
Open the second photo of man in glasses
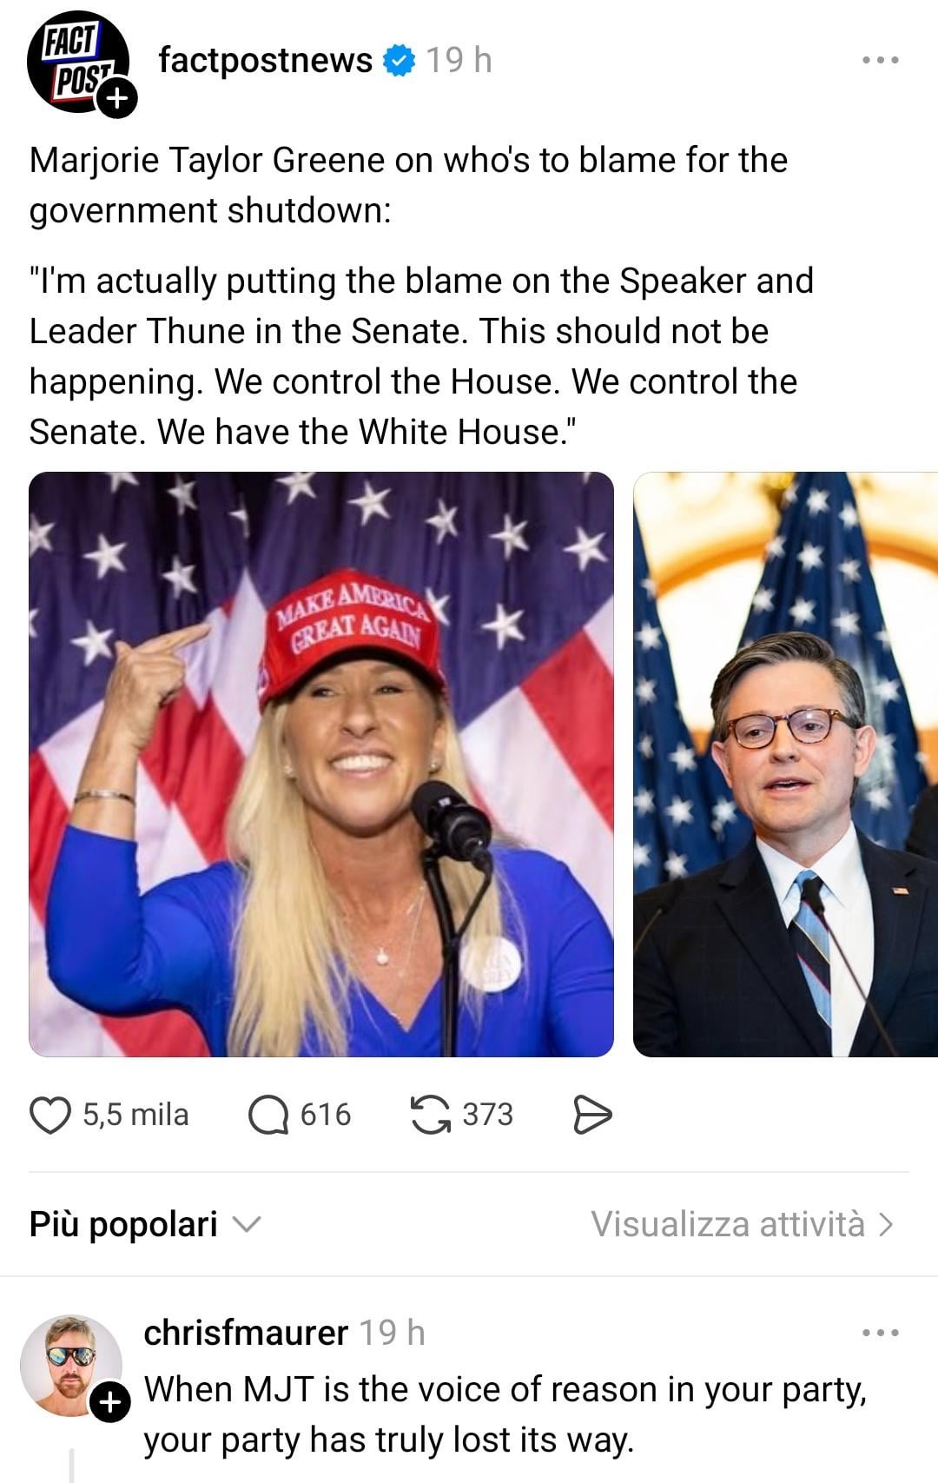pos(786,765)
